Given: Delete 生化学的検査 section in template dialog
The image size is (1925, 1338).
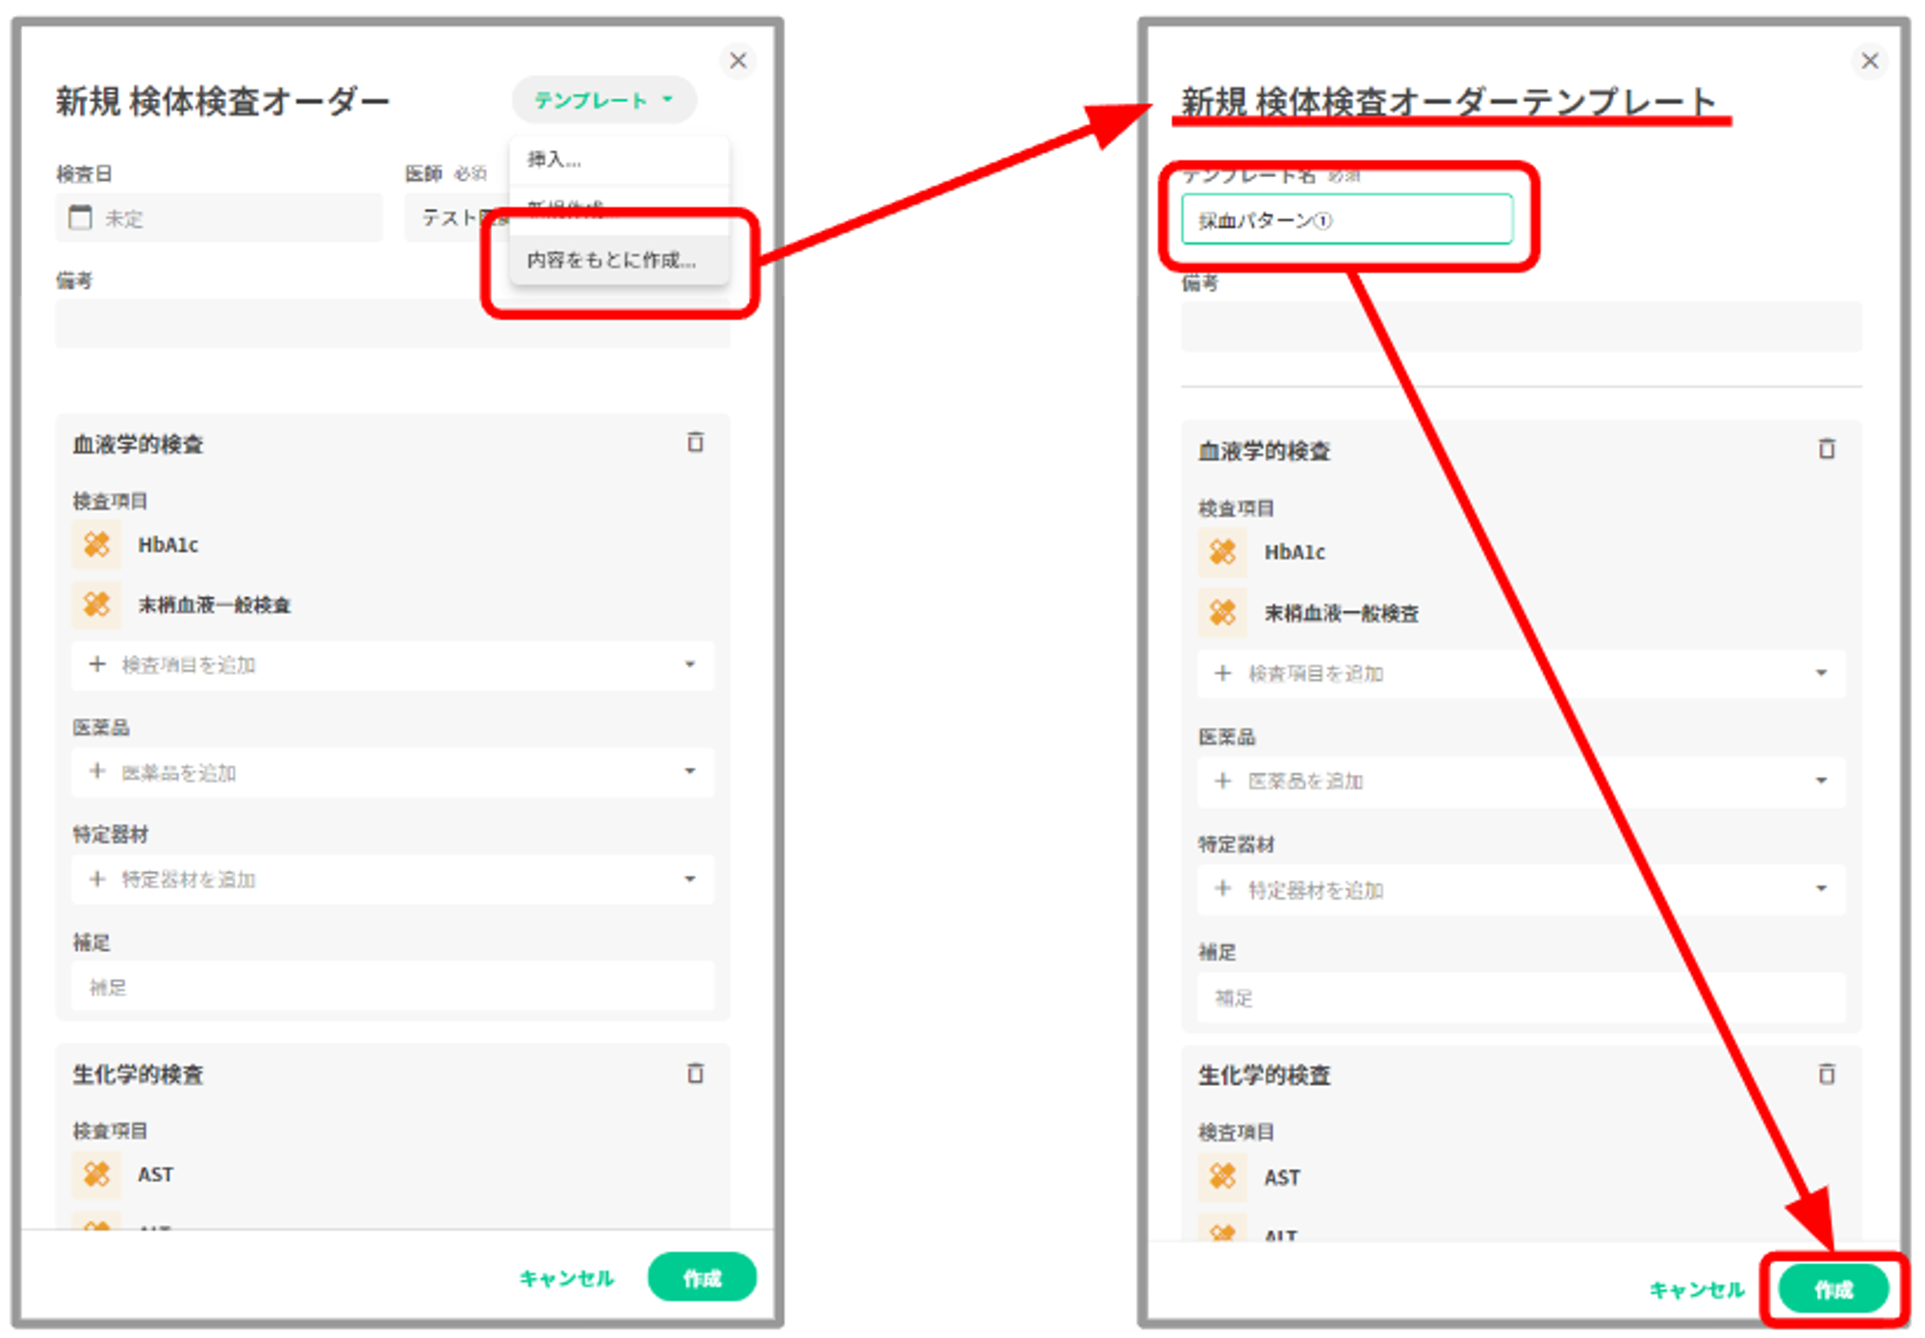Looking at the screenshot, I should pos(1826,1073).
